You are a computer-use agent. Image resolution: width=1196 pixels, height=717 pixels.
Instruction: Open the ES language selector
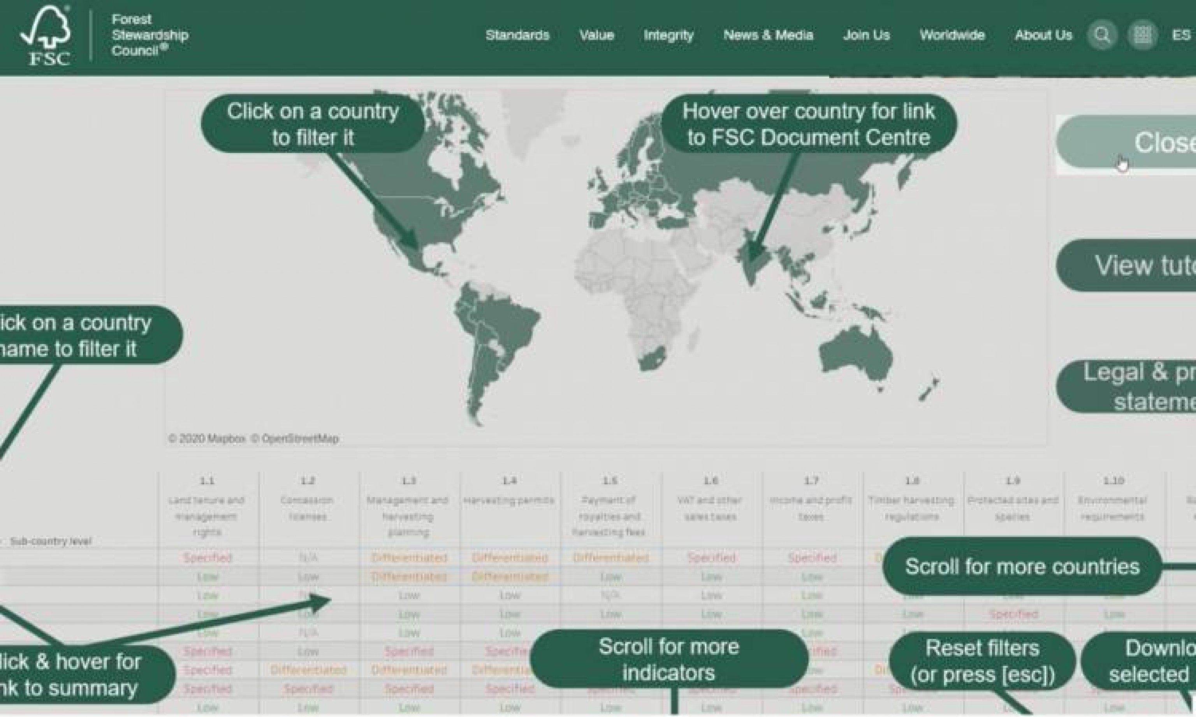[1182, 35]
